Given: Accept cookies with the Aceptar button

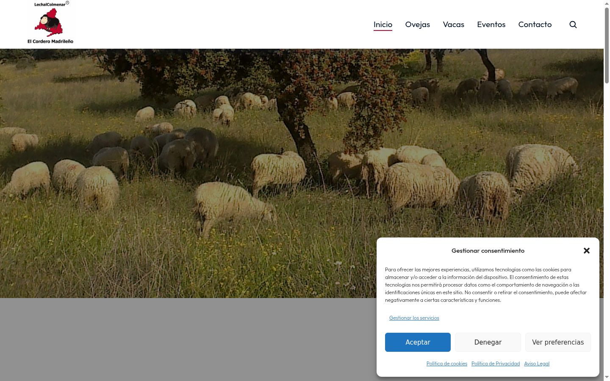Looking at the screenshot, I should click(418, 342).
